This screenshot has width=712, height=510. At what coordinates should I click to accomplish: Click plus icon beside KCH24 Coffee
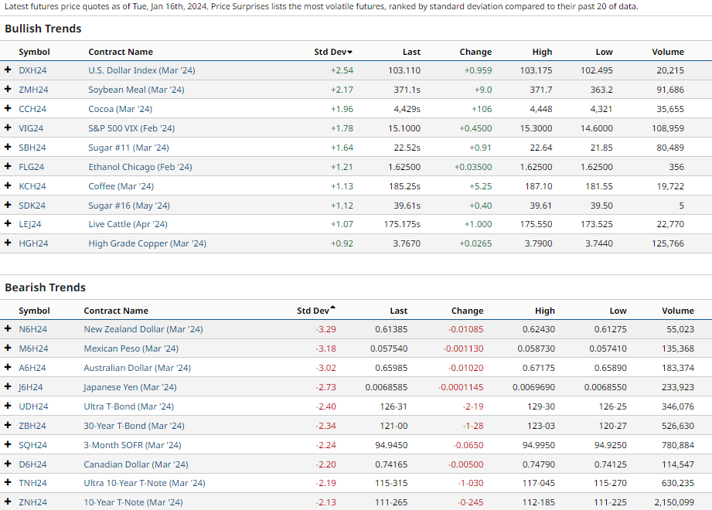point(8,186)
